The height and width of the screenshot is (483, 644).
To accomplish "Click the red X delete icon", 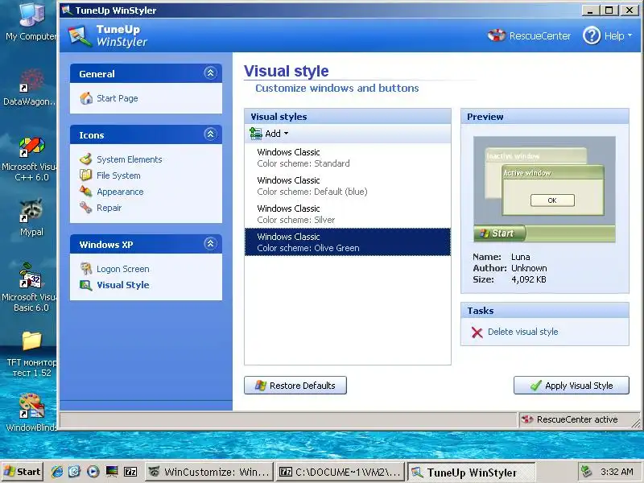I will [x=477, y=332].
